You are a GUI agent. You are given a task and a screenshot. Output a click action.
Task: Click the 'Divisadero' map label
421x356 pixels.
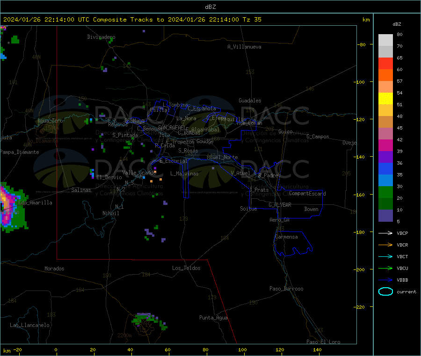[101, 37]
